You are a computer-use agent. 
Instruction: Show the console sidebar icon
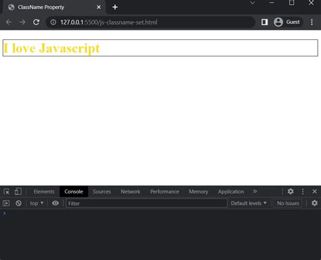point(6,203)
